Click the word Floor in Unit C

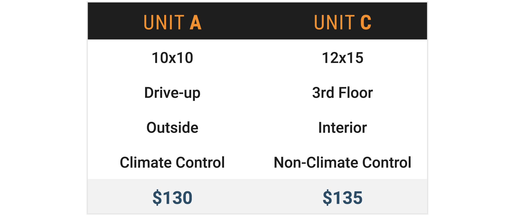click(356, 93)
